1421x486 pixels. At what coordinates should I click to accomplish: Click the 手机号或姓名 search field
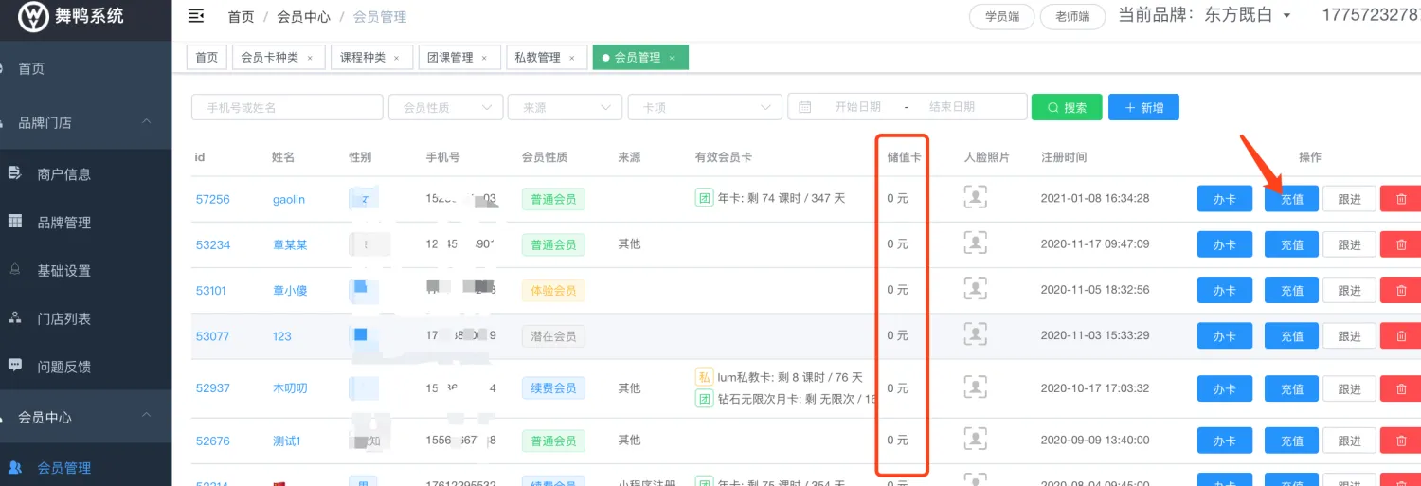tap(287, 107)
